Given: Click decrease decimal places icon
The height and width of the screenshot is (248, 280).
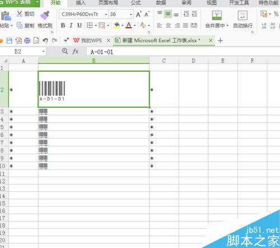Looking at the screenshot, I should coord(273,26).
